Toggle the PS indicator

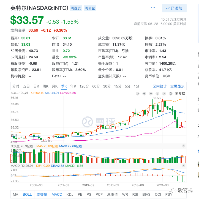pyautogui.click(x=89, y=194)
